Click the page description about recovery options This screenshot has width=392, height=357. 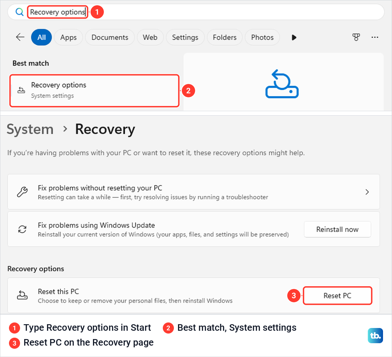coord(156,153)
